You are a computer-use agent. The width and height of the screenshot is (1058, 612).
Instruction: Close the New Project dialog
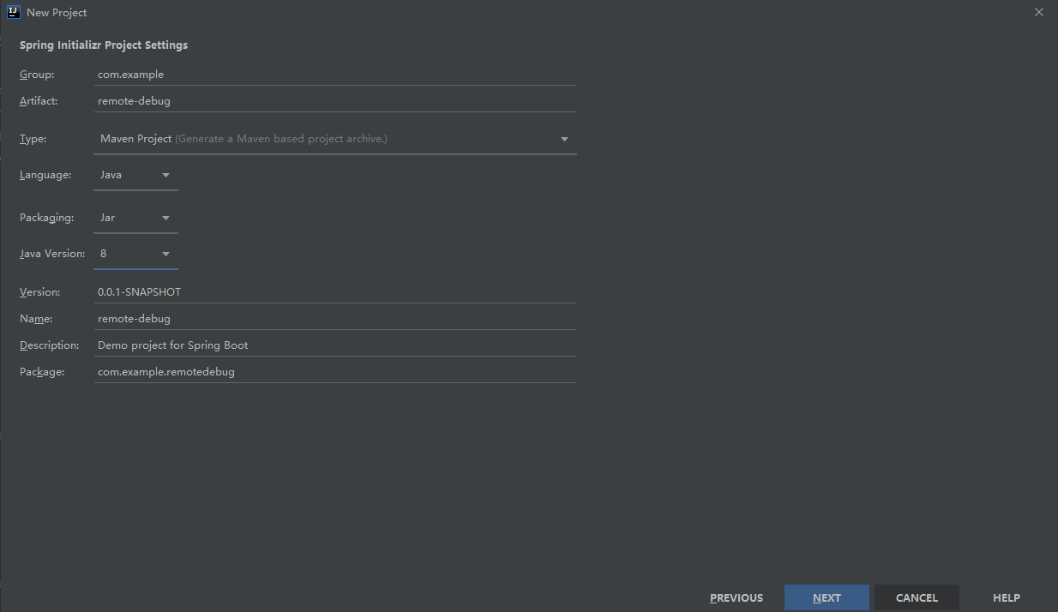pyautogui.click(x=1039, y=12)
